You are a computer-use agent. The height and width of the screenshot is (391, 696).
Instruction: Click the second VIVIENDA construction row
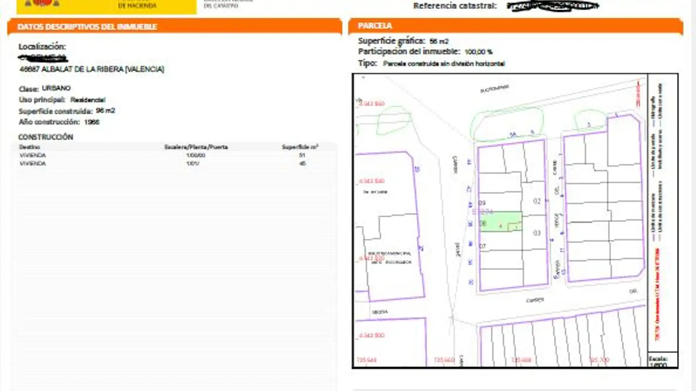(33, 164)
